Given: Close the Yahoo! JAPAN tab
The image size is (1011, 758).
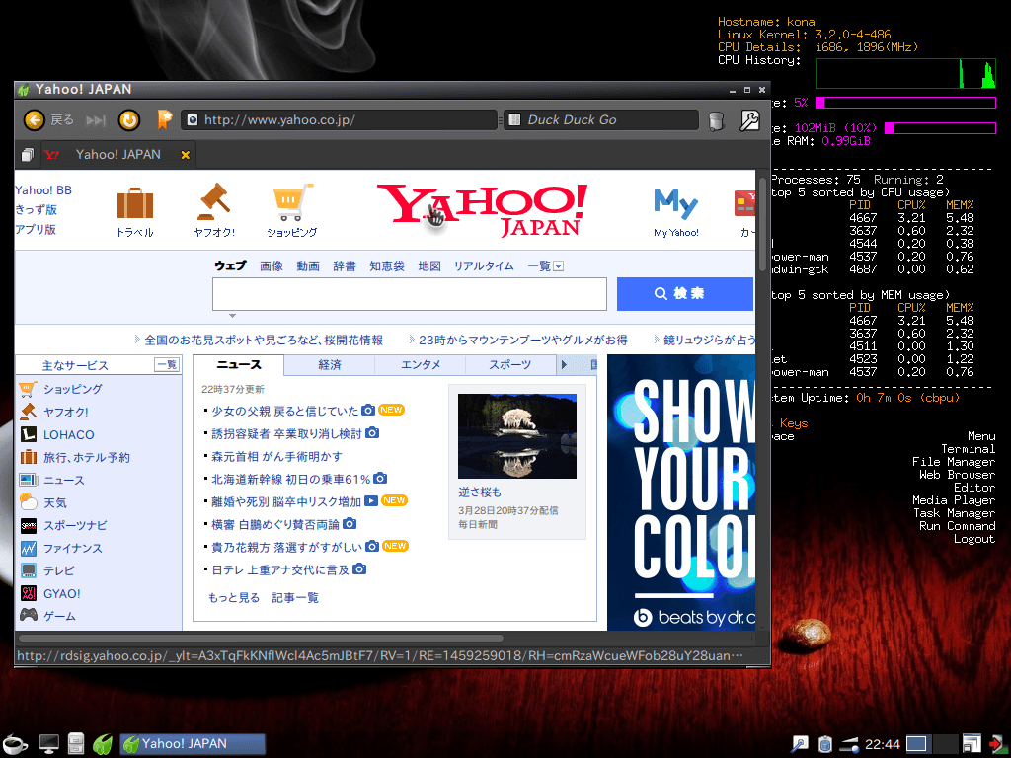Looking at the screenshot, I should pyautogui.click(x=185, y=155).
